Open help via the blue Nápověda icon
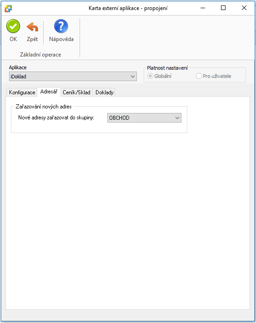 pyautogui.click(x=61, y=26)
